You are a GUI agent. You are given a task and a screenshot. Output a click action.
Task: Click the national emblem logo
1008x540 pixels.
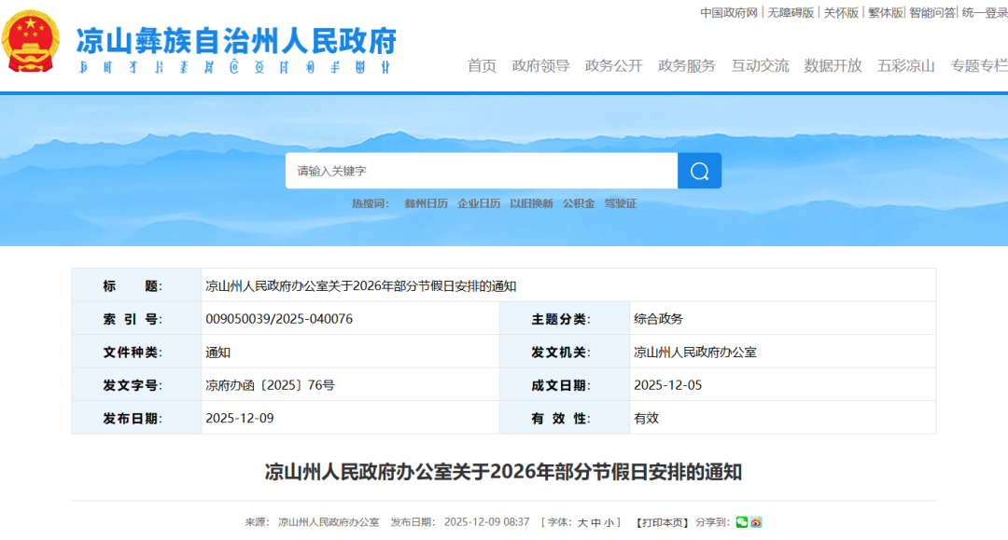[x=31, y=42]
